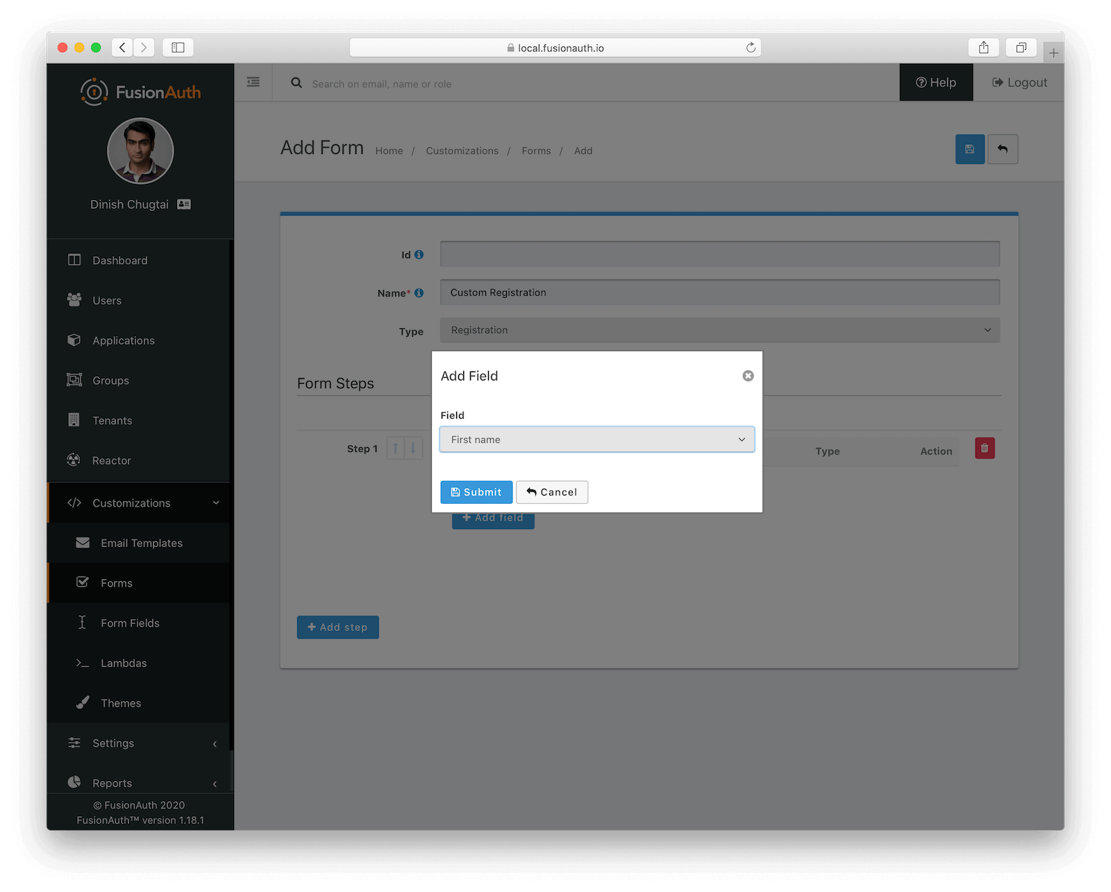Open Groups in the sidebar
Image resolution: width=1111 pixels, height=892 pixels.
click(x=138, y=380)
